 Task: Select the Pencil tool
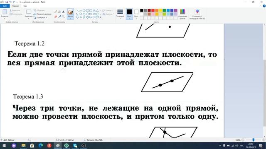(56, 12)
